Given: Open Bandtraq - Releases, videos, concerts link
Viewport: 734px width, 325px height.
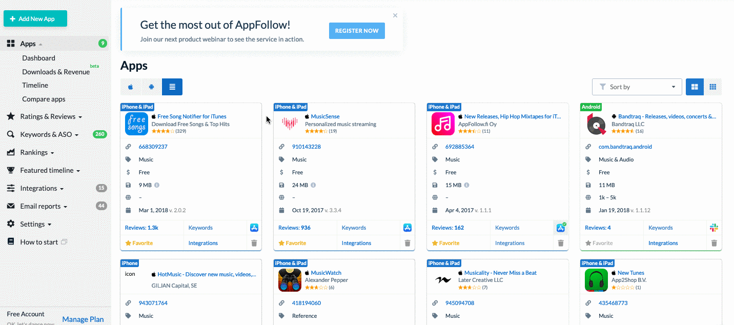Looking at the screenshot, I should [x=667, y=116].
